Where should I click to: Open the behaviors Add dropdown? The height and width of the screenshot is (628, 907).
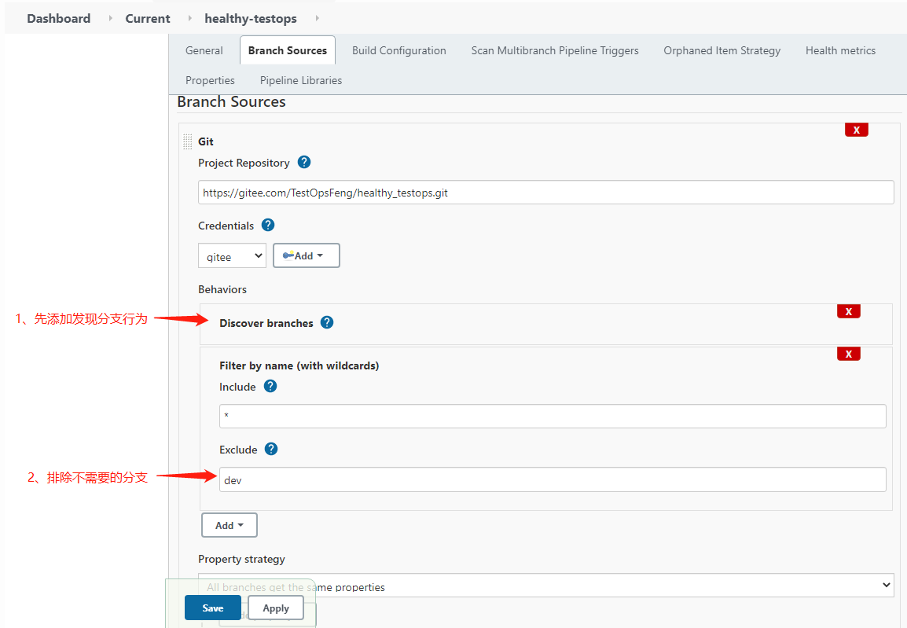tap(229, 525)
